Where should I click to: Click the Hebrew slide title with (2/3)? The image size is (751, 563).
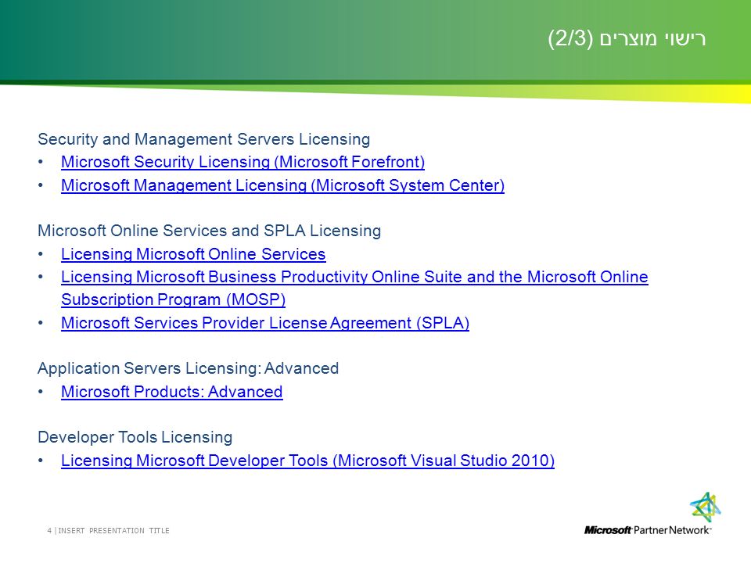click(627, 38)
